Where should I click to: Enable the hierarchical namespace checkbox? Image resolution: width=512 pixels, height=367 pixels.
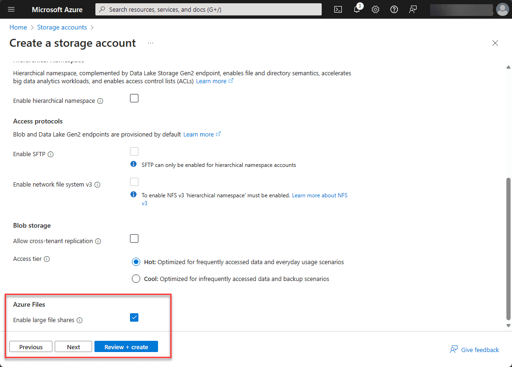pyautogui.click(x=134, y=98)
